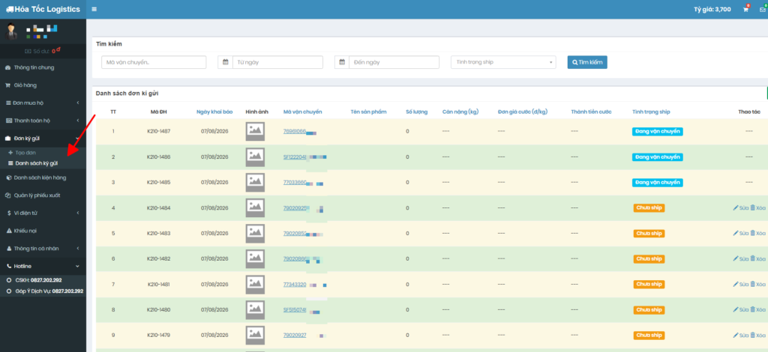This screenshot has width=768, height=352.
Task: Open image placeholder for order K210-1479
Action: [255, 336]
